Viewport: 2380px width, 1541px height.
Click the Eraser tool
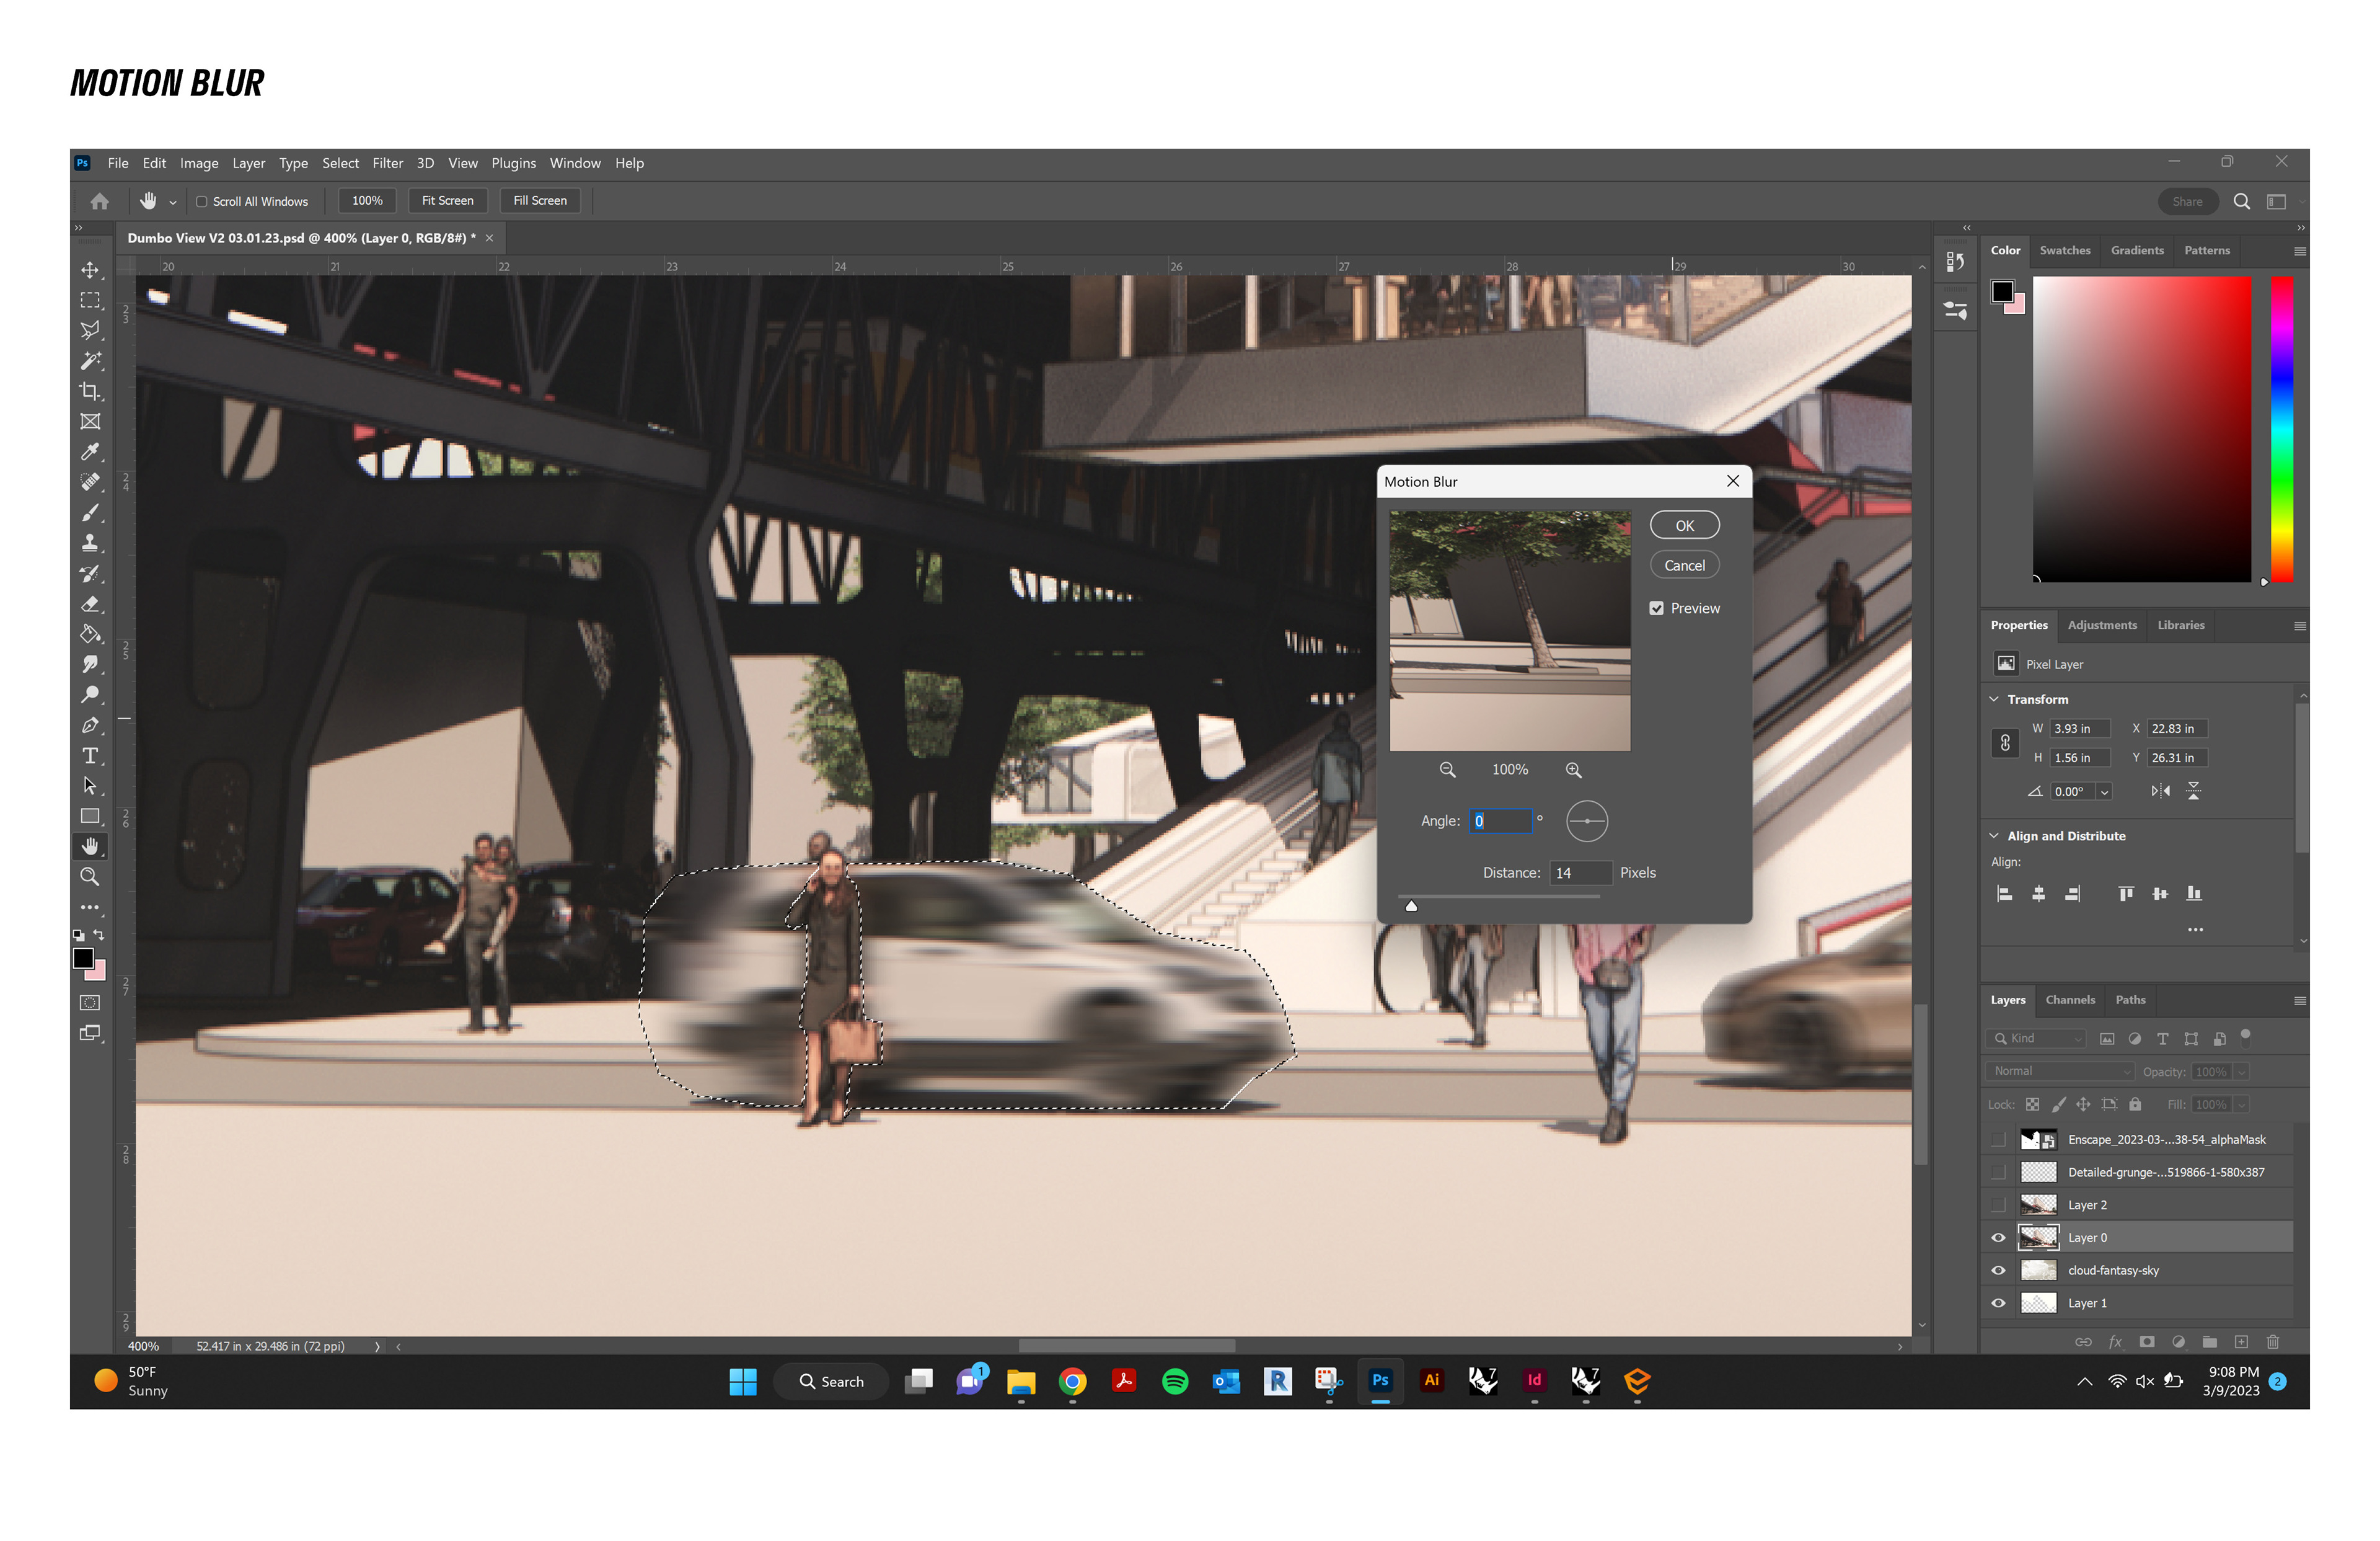coord(90,605)
